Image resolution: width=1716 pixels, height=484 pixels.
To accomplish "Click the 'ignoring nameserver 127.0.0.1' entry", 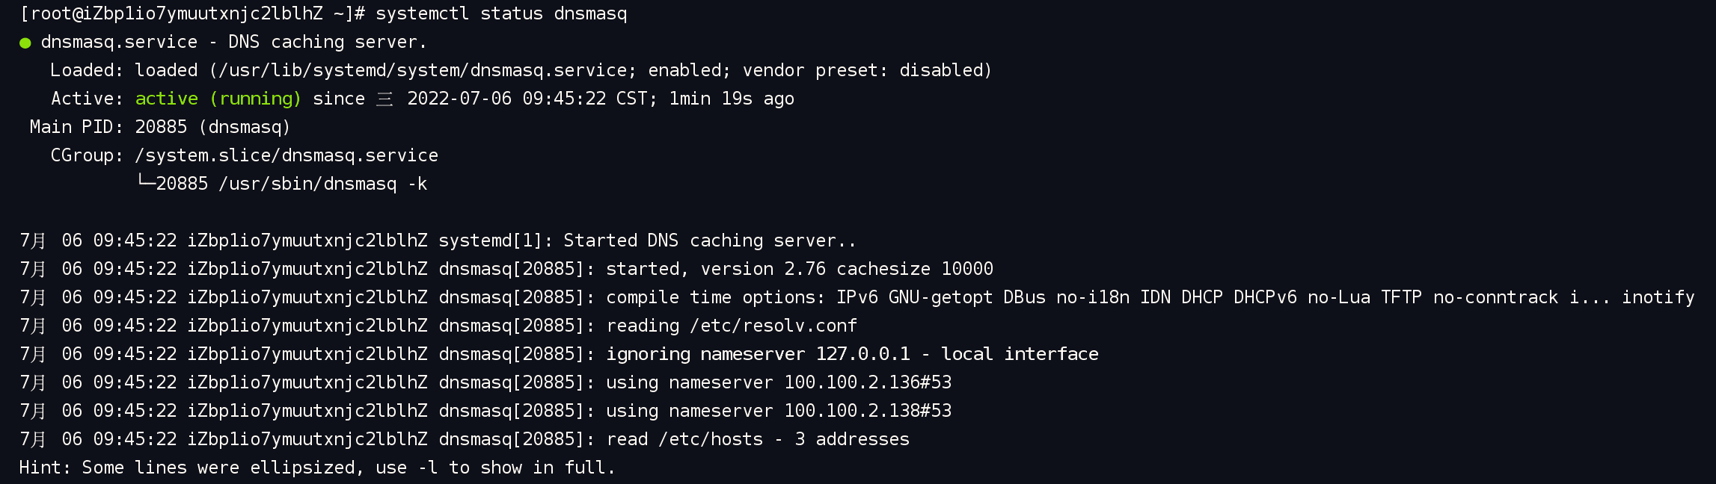I will click(x=759, y=354).
